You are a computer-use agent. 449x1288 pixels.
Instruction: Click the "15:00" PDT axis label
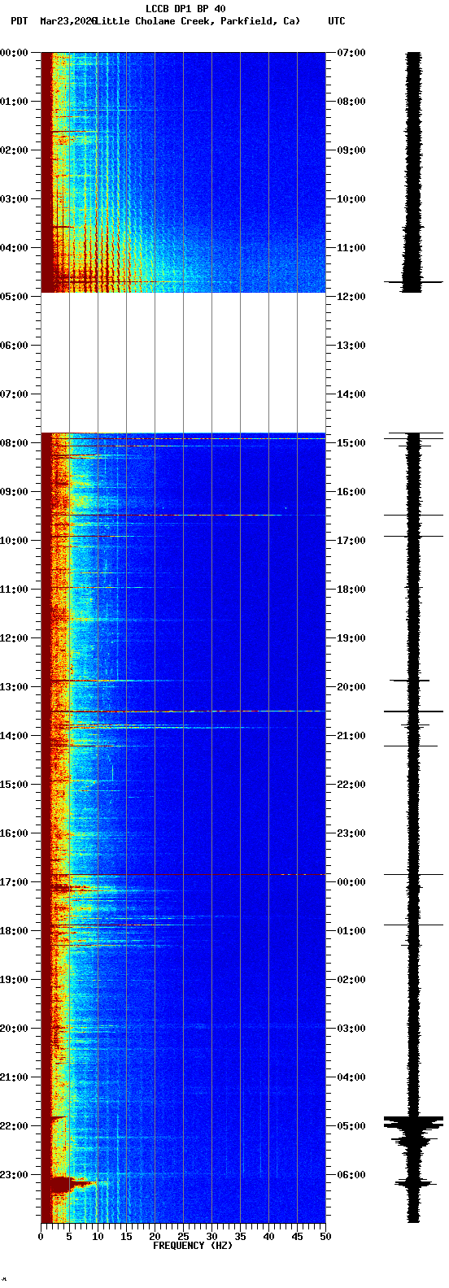pos(14,785)
